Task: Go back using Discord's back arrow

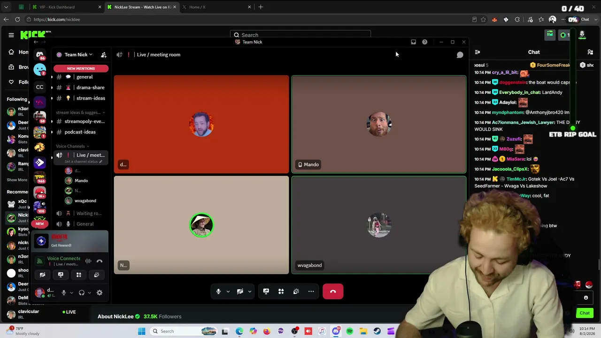Action: point(36,42)
